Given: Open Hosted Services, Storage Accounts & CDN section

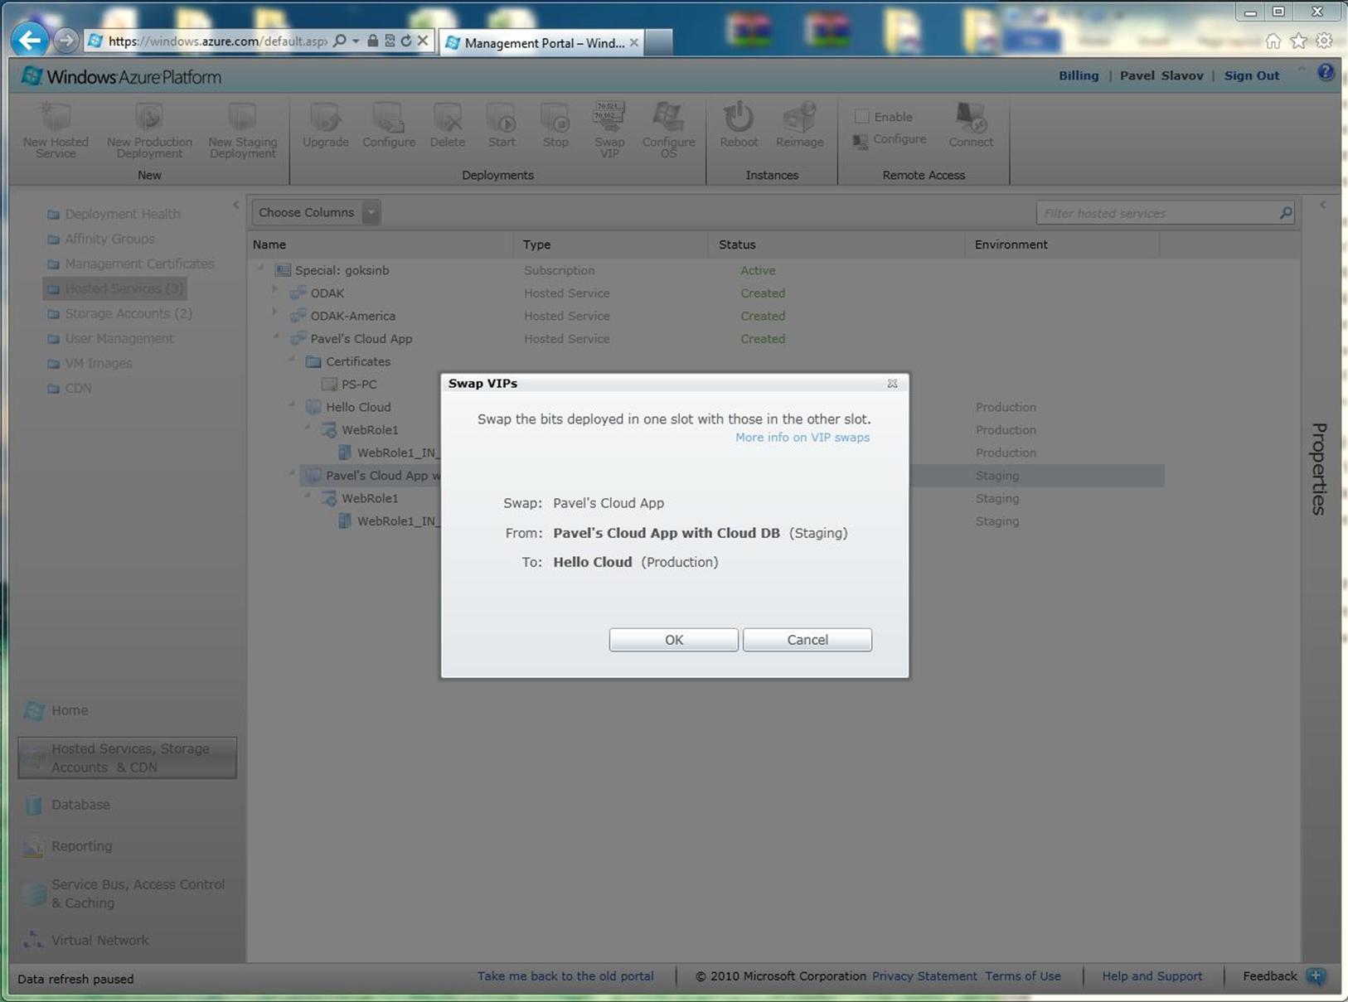Looking at the screenshot, I should 128,758.
